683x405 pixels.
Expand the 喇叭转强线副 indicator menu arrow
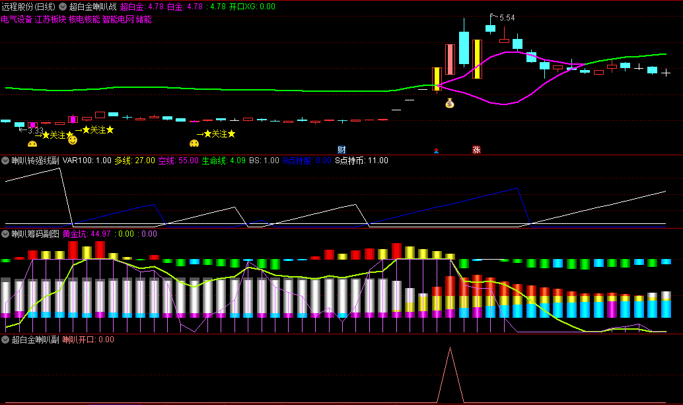point(5,161)
